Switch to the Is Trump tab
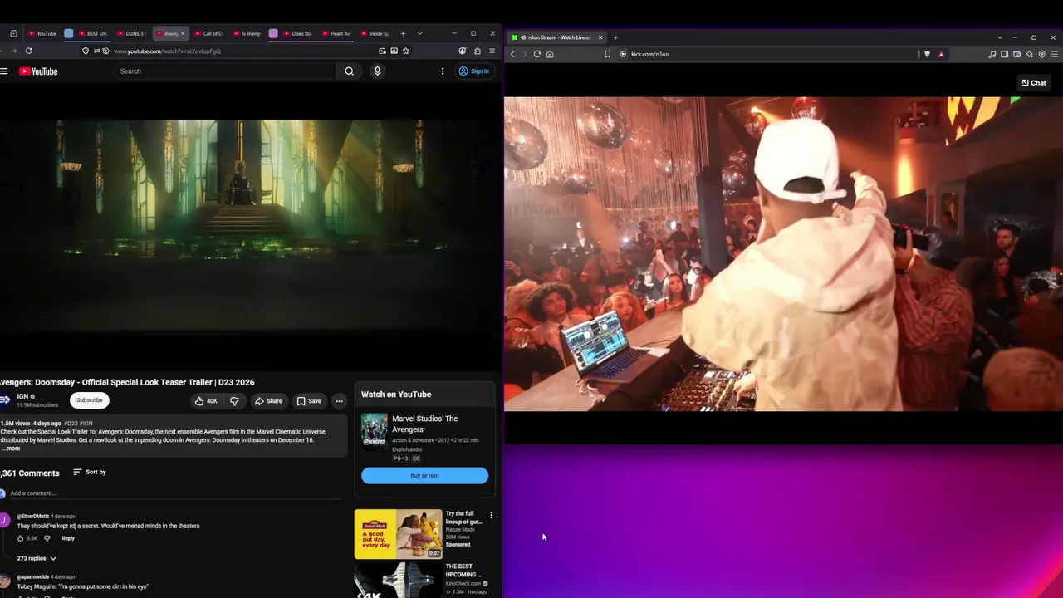1063x598 pixels. point(247,33)
